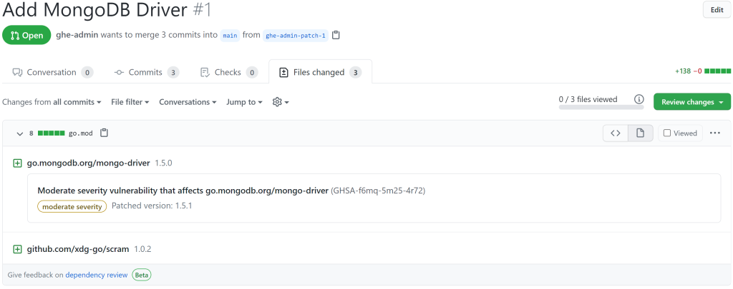This screenshot has height=289, width=733.
Task: Open the three-dot file options menu
Action: coord(714,133)
